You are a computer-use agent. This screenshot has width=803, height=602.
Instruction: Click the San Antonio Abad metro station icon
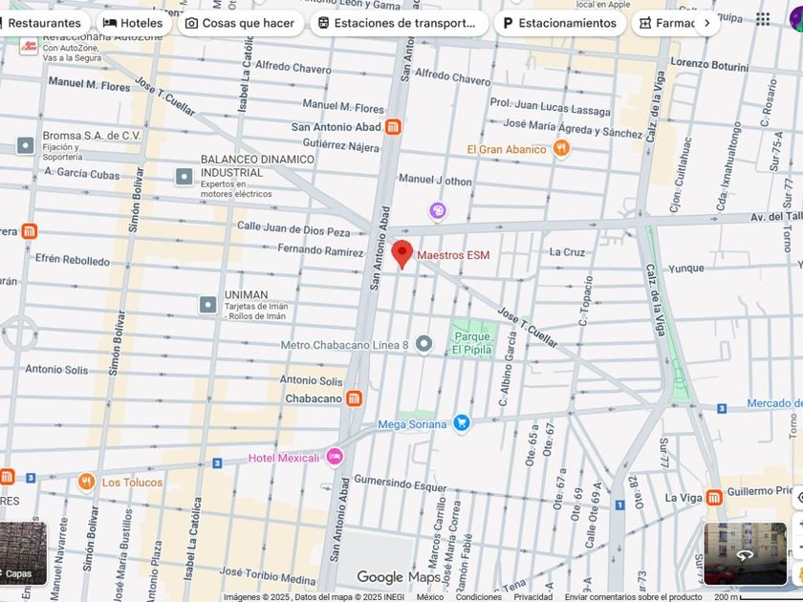[393, 127]
